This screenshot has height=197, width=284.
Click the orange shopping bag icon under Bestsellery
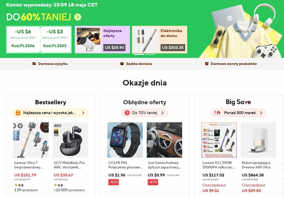[x=18, y=113]
